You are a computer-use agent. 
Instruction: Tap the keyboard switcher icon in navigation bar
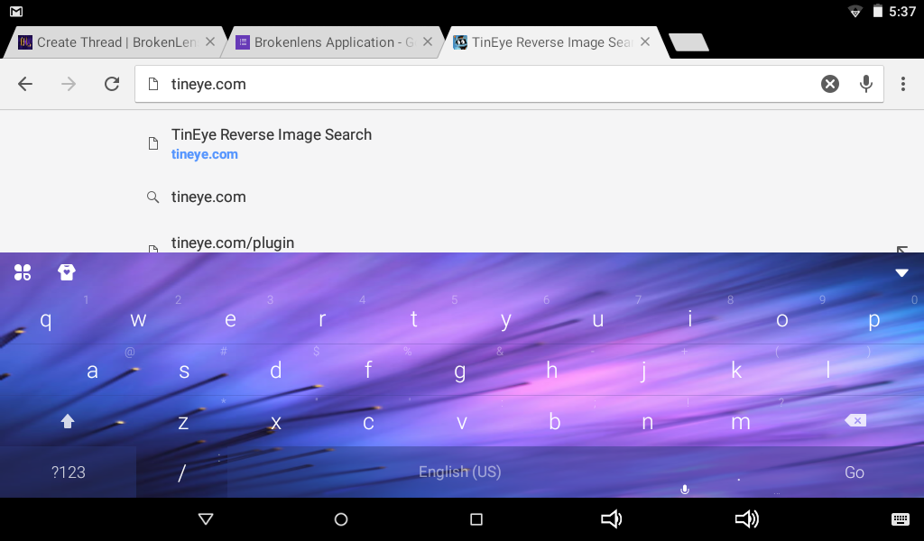(900, 518)
